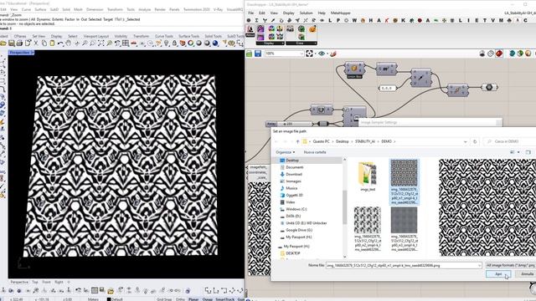
Task: Open the Grasshopper File menu
Action: [251, 13]
